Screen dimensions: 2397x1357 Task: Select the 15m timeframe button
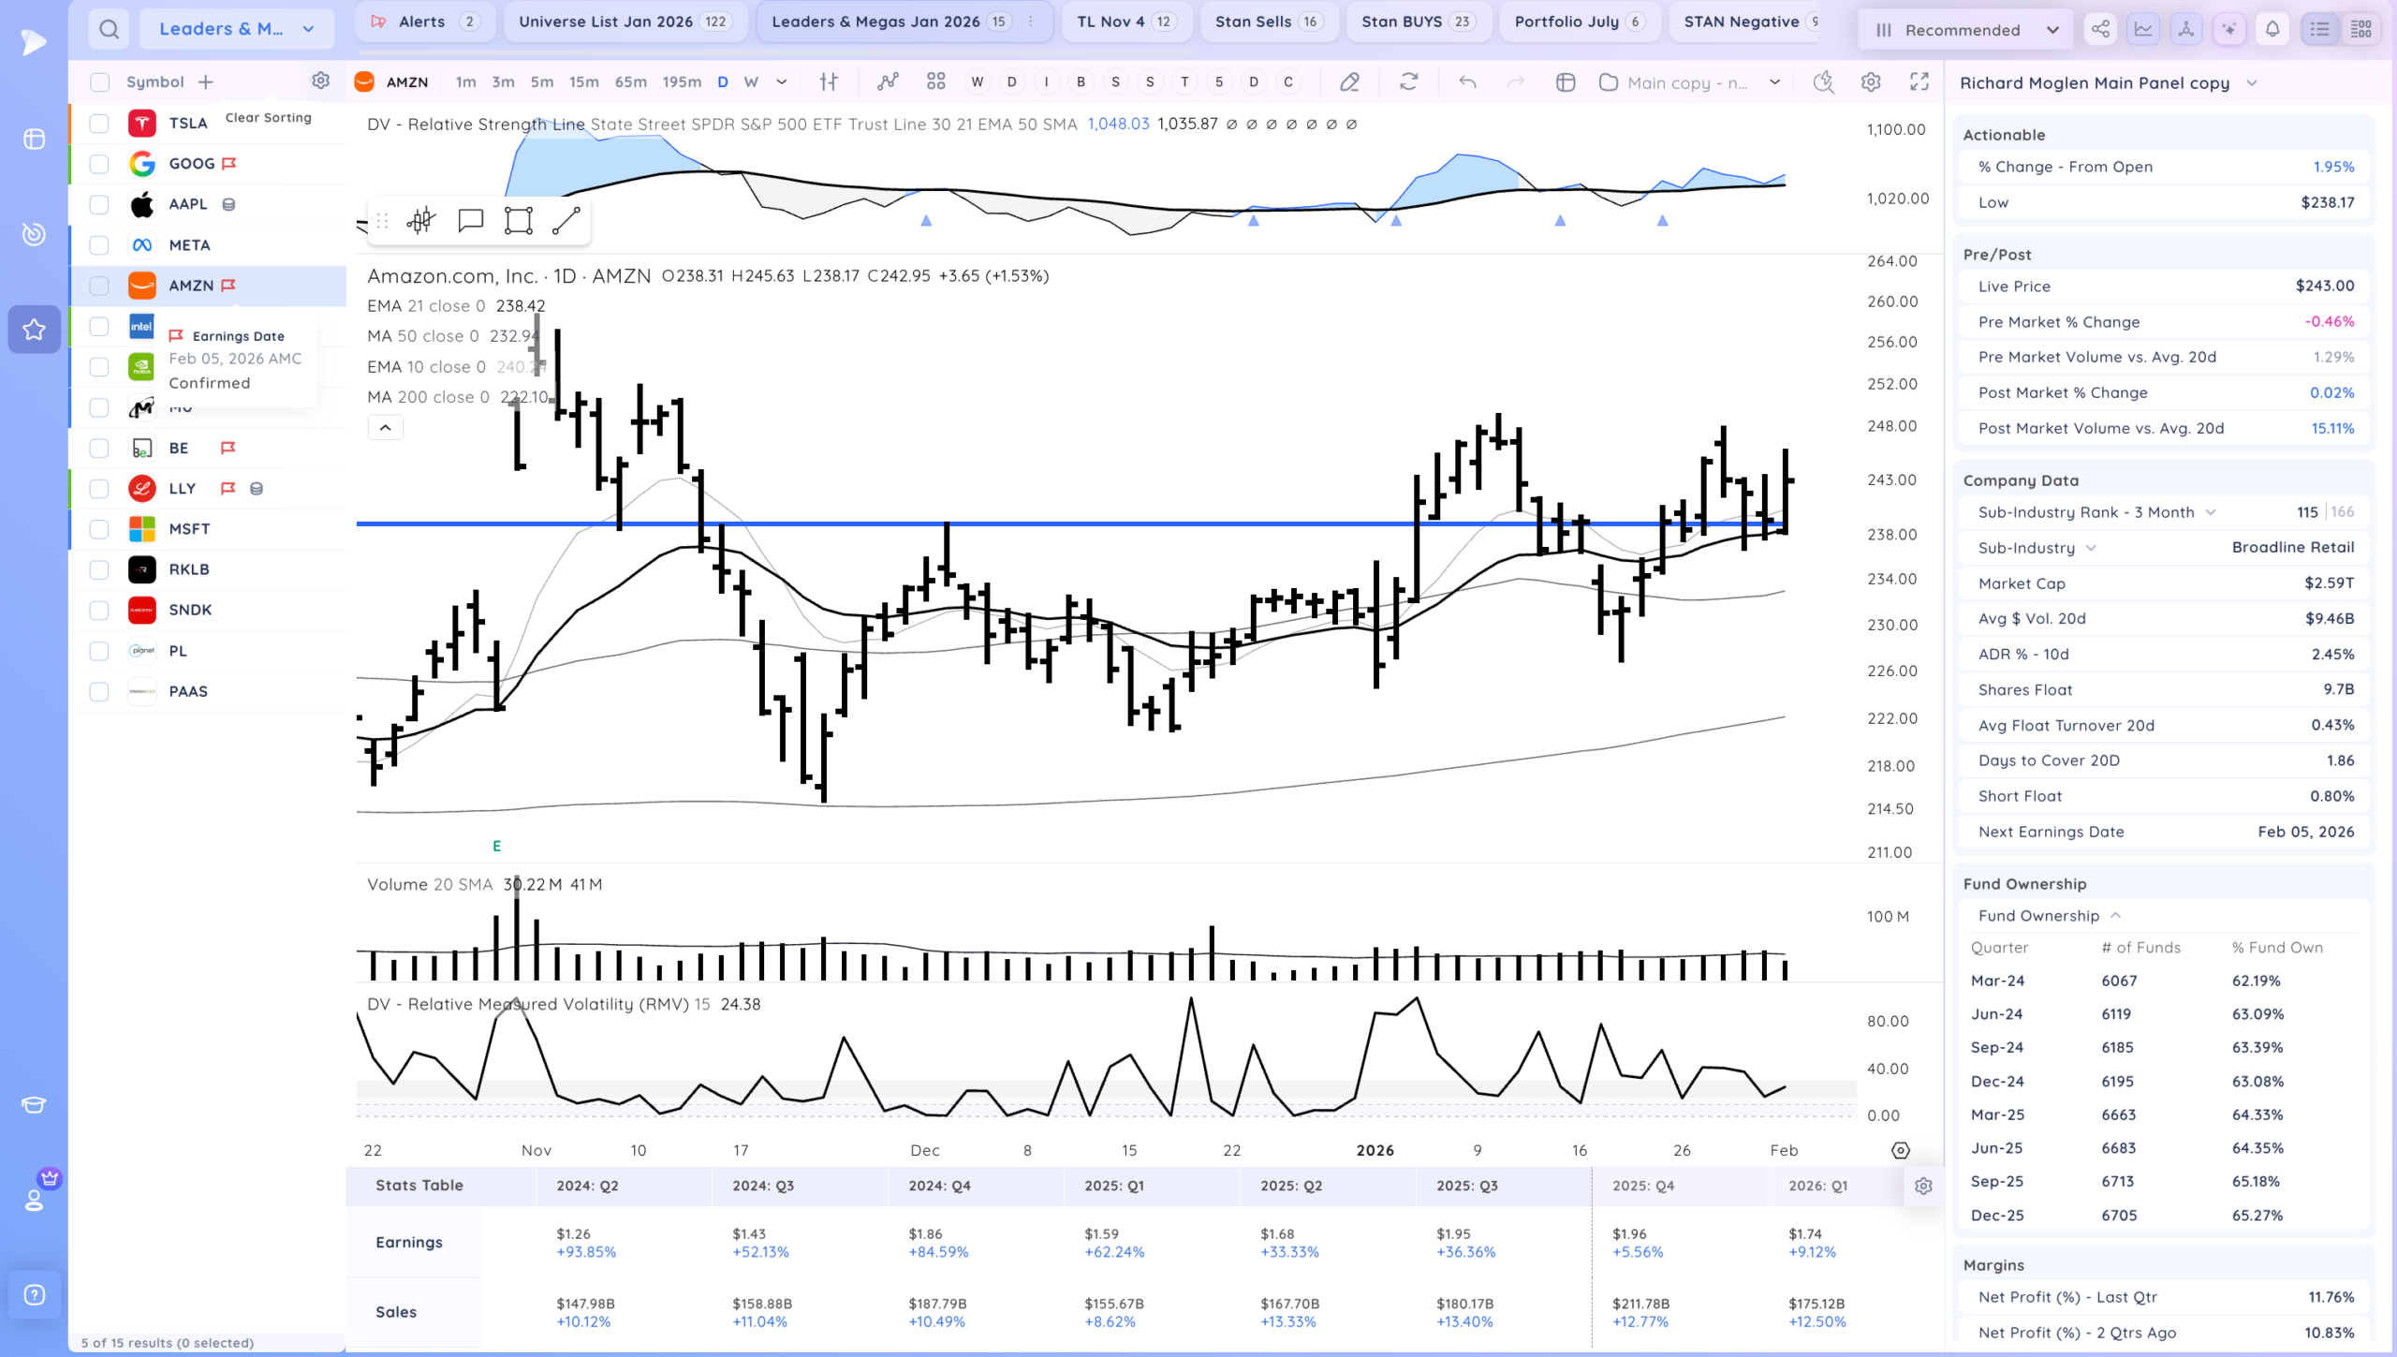coord(583,82)
